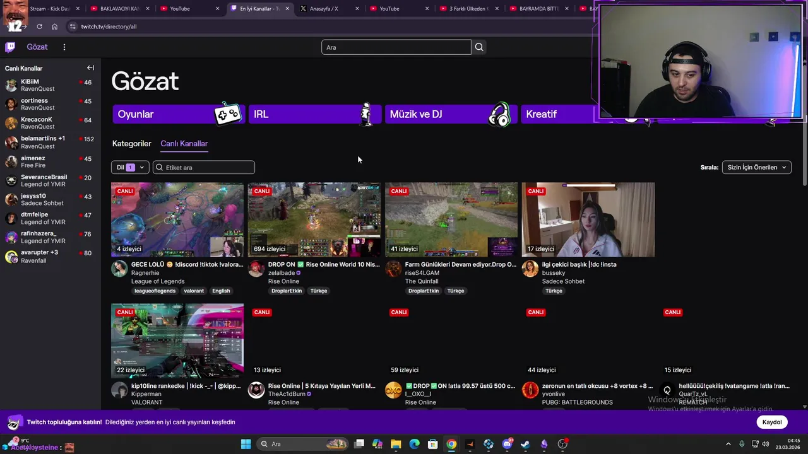Click jesyss10 Sadece Sohbet sidebar row
The height and width of the screenshot is (454, 808).
(x=50, y=199)
